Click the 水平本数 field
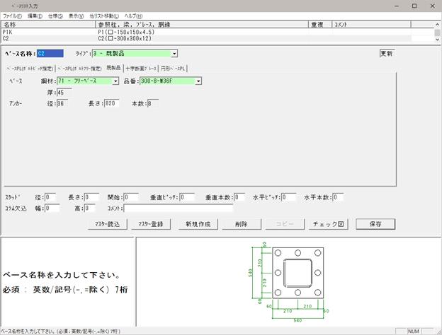442x335 pixels. (x=338, y=197)
